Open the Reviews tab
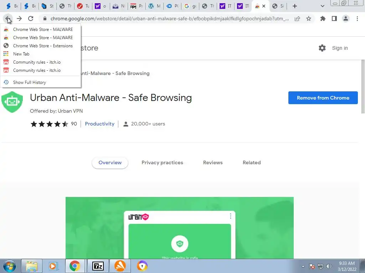 [x=213, y=162]
